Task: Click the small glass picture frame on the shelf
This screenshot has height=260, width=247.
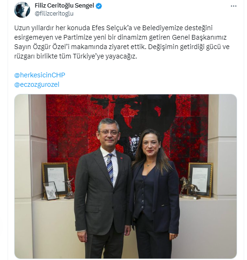Action: [50, 191]
